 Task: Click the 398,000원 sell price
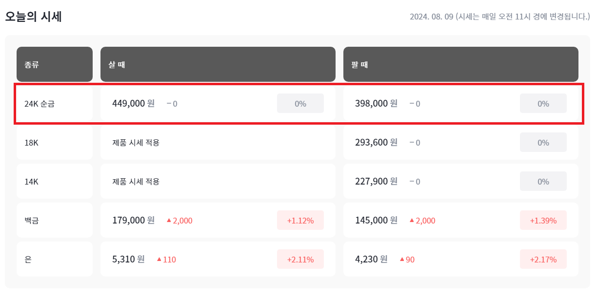[x=376, y=103]
